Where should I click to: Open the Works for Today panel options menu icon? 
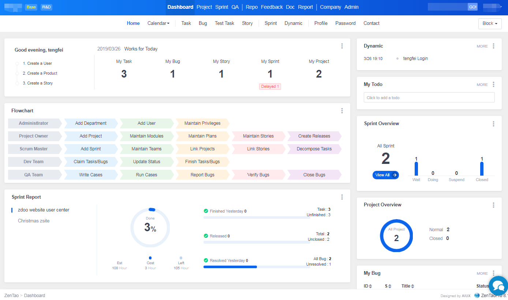click(x=342, y=46)
